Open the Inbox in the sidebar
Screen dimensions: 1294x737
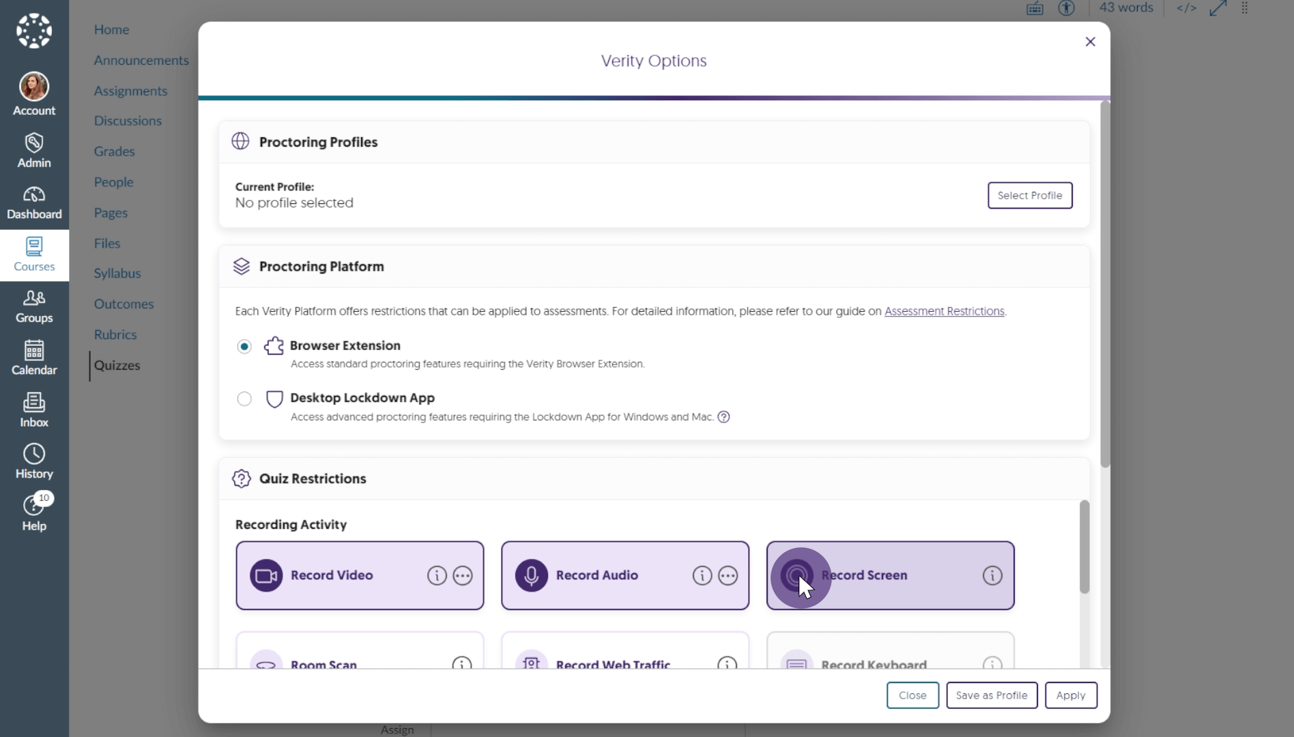click(x=34, y=410)
